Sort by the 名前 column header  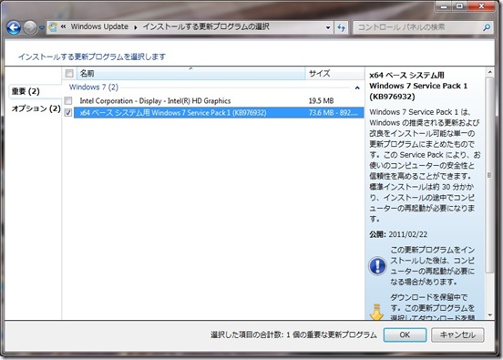(190, 74)
